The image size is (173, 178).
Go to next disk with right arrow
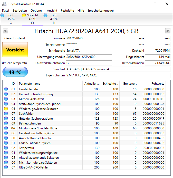coord(168,31)
